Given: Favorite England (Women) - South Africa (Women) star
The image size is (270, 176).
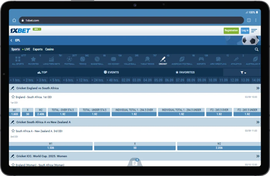Looking at the screenshot, I should tap(13, 165).
